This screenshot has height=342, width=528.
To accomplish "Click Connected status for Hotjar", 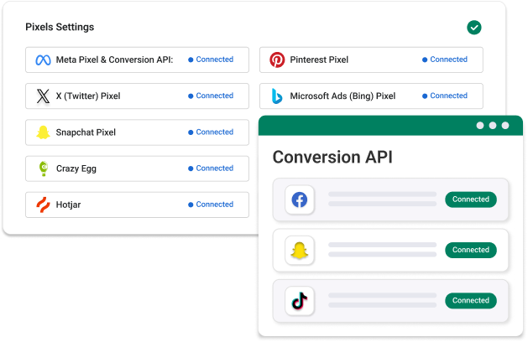I will pos(211,205).
